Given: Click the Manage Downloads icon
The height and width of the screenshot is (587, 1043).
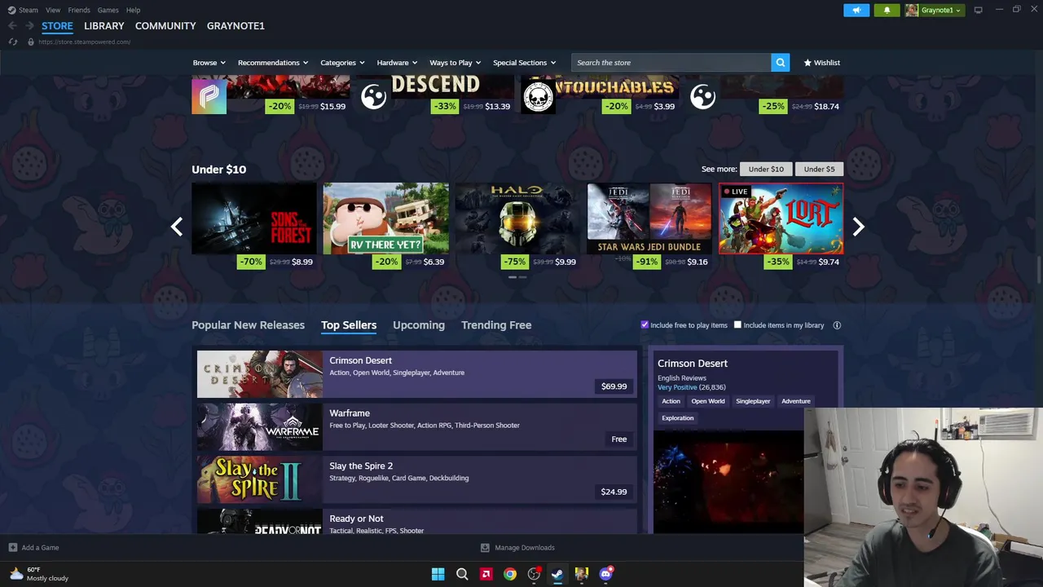Looking at the screenshot, I should pos(485,548).
